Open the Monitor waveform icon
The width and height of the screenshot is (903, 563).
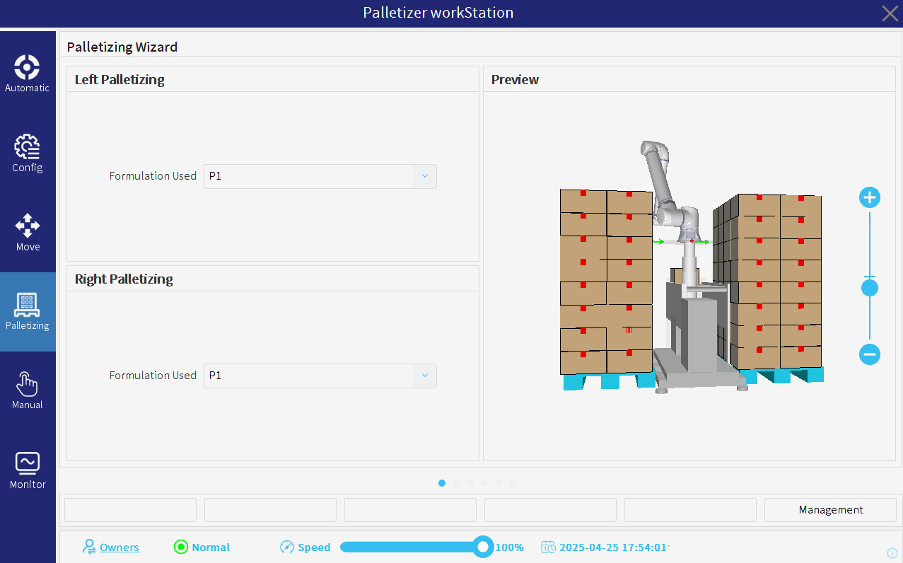click(x=28, y=463)
